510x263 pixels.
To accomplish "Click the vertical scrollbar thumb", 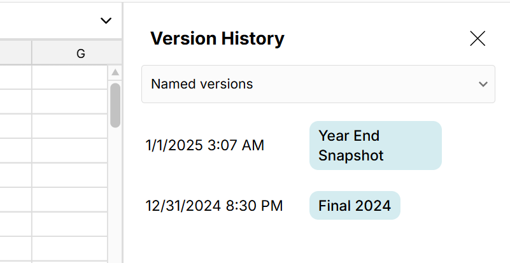I will click(x=115, y=104).
